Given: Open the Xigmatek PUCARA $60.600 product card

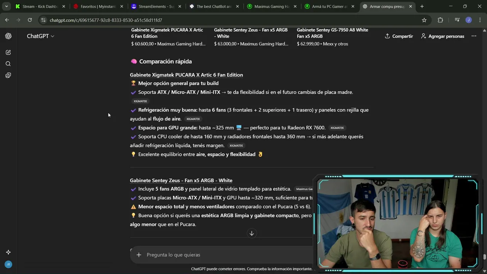Looking at the screenshot, I should (x=169, y=37).
